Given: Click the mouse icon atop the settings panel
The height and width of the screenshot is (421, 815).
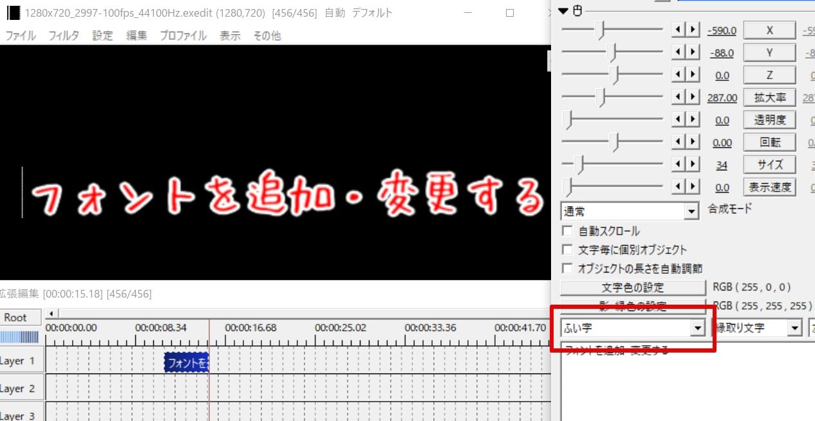Looking at the screenshot, I should [577, 10].
